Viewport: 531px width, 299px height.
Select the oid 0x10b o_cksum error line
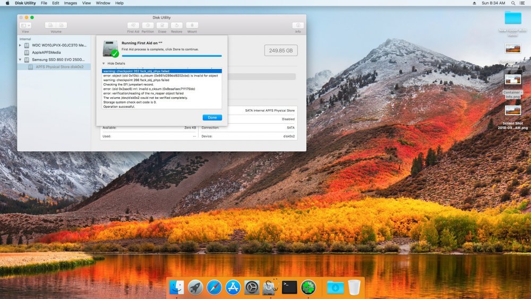point(162,75)
